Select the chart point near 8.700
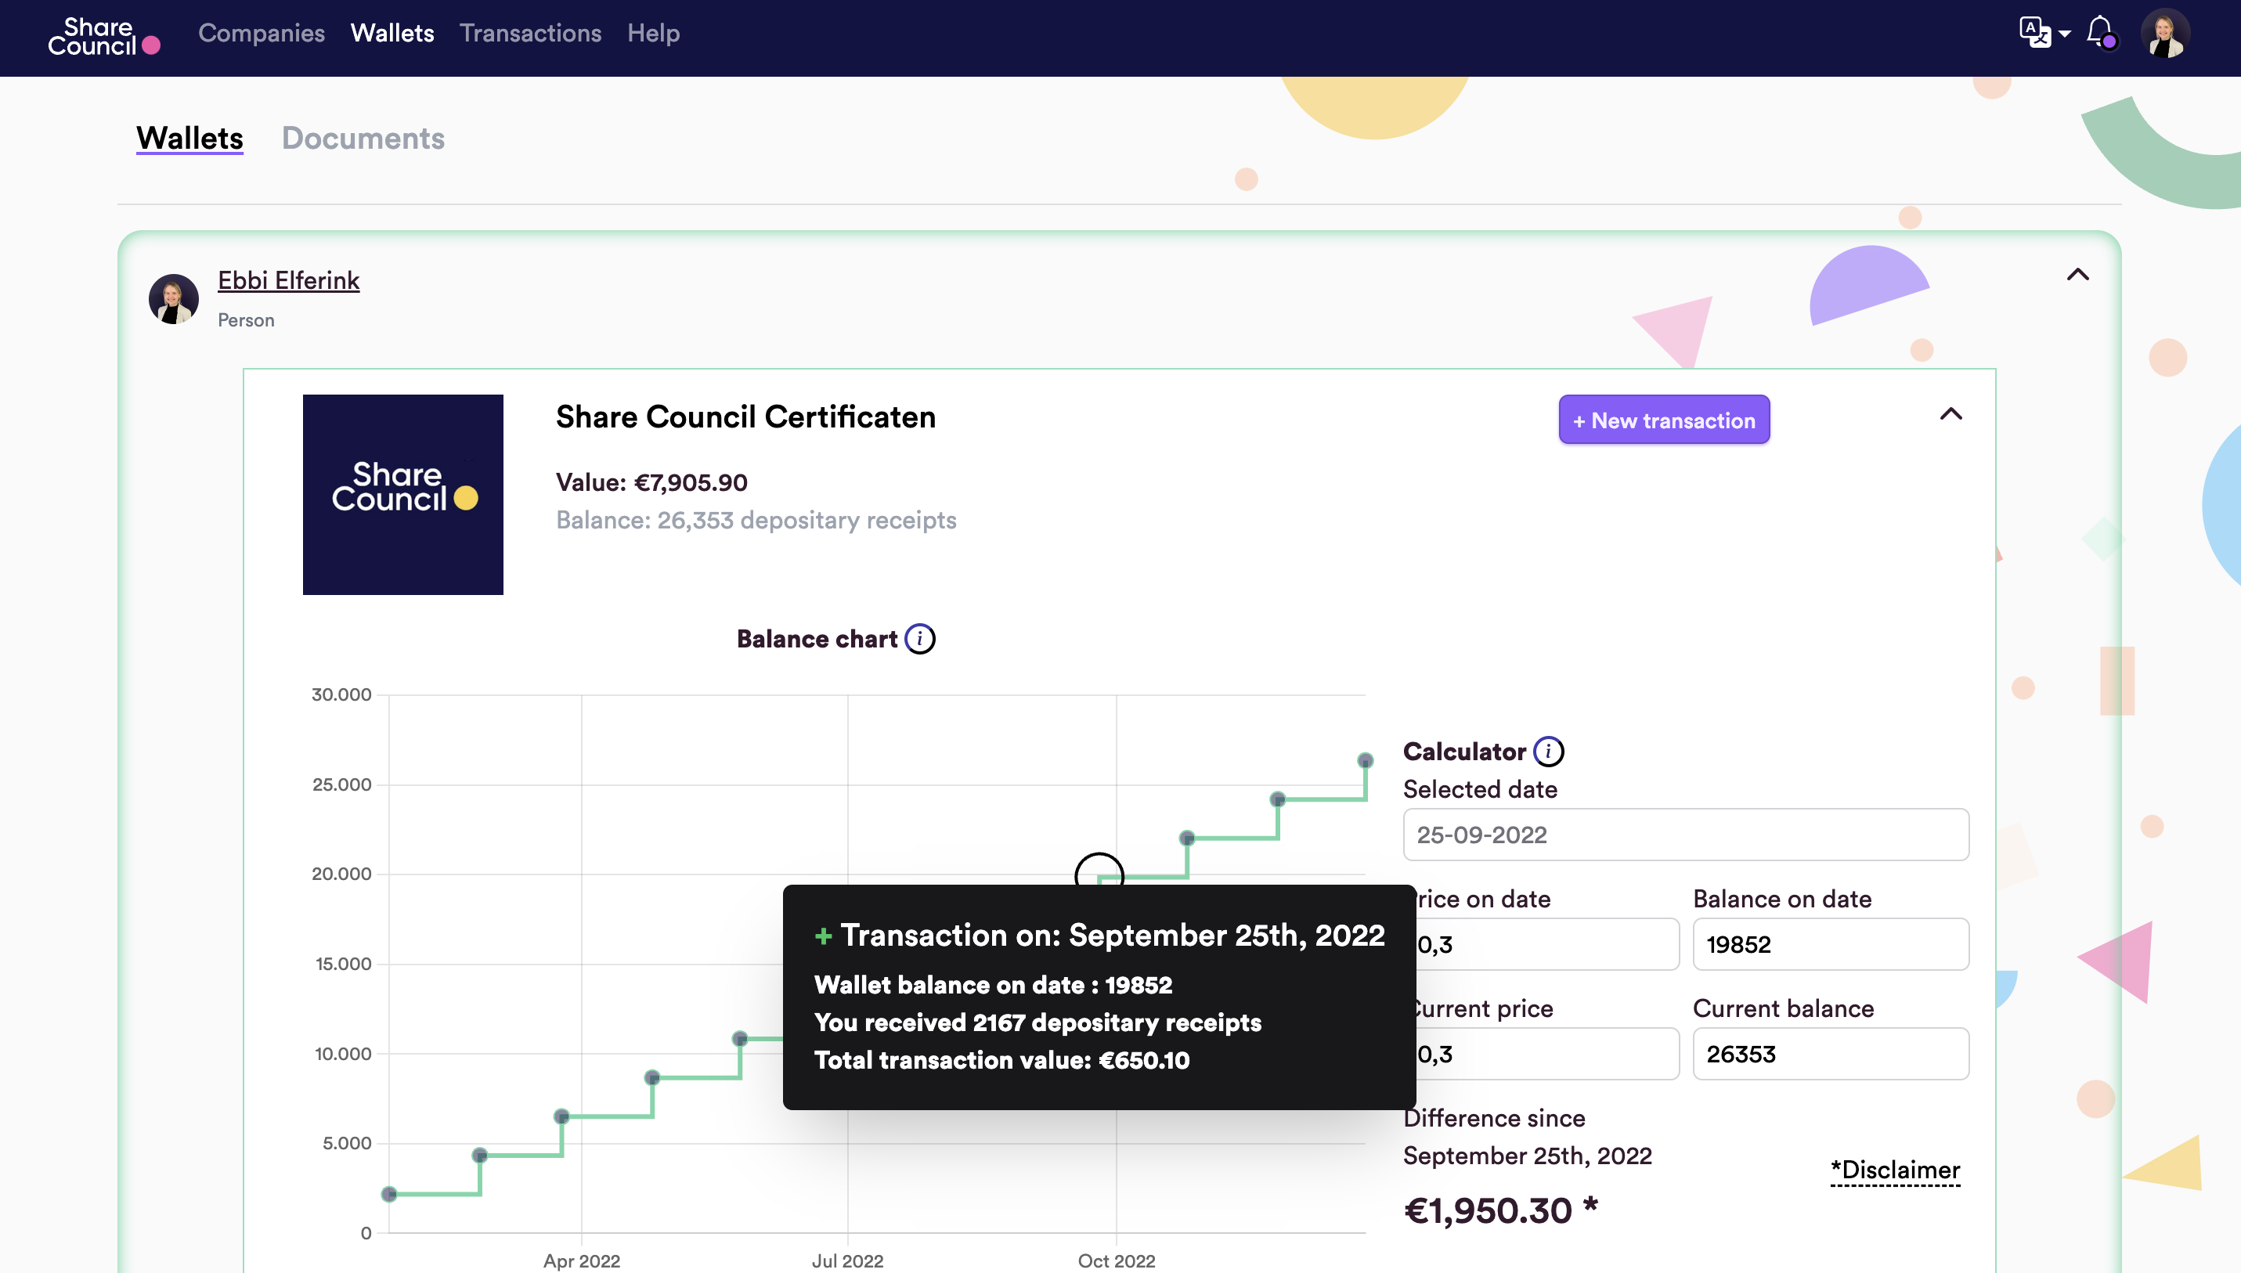Screen dimensions: 2241x1273 [652, 1077]
